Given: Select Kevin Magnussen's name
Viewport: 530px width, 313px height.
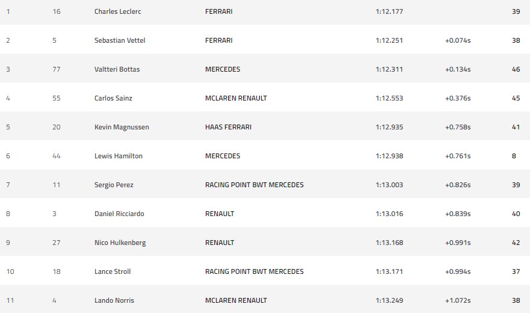Looking at the screenshot, I should [x=122, y=127].
